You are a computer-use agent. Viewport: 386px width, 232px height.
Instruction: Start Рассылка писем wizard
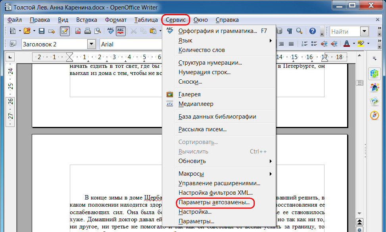219,129
